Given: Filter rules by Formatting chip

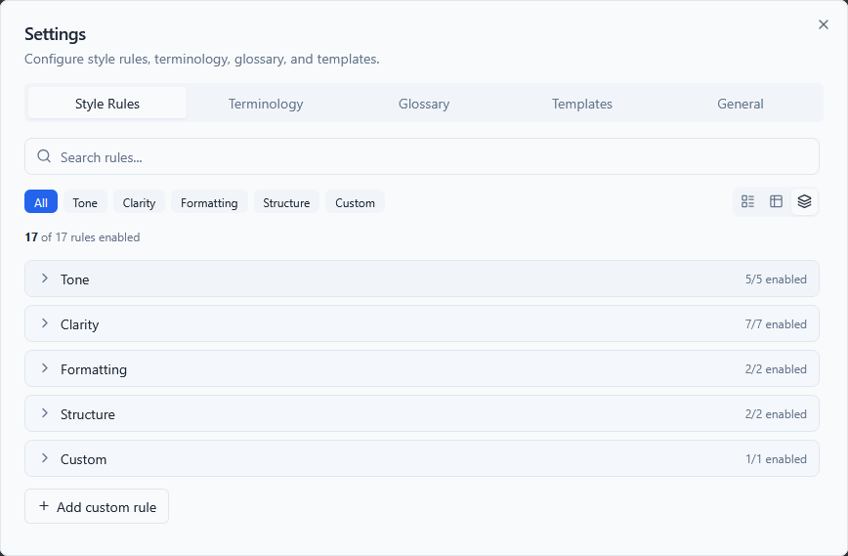Looking at the screenshot, I should coord(209,202).
